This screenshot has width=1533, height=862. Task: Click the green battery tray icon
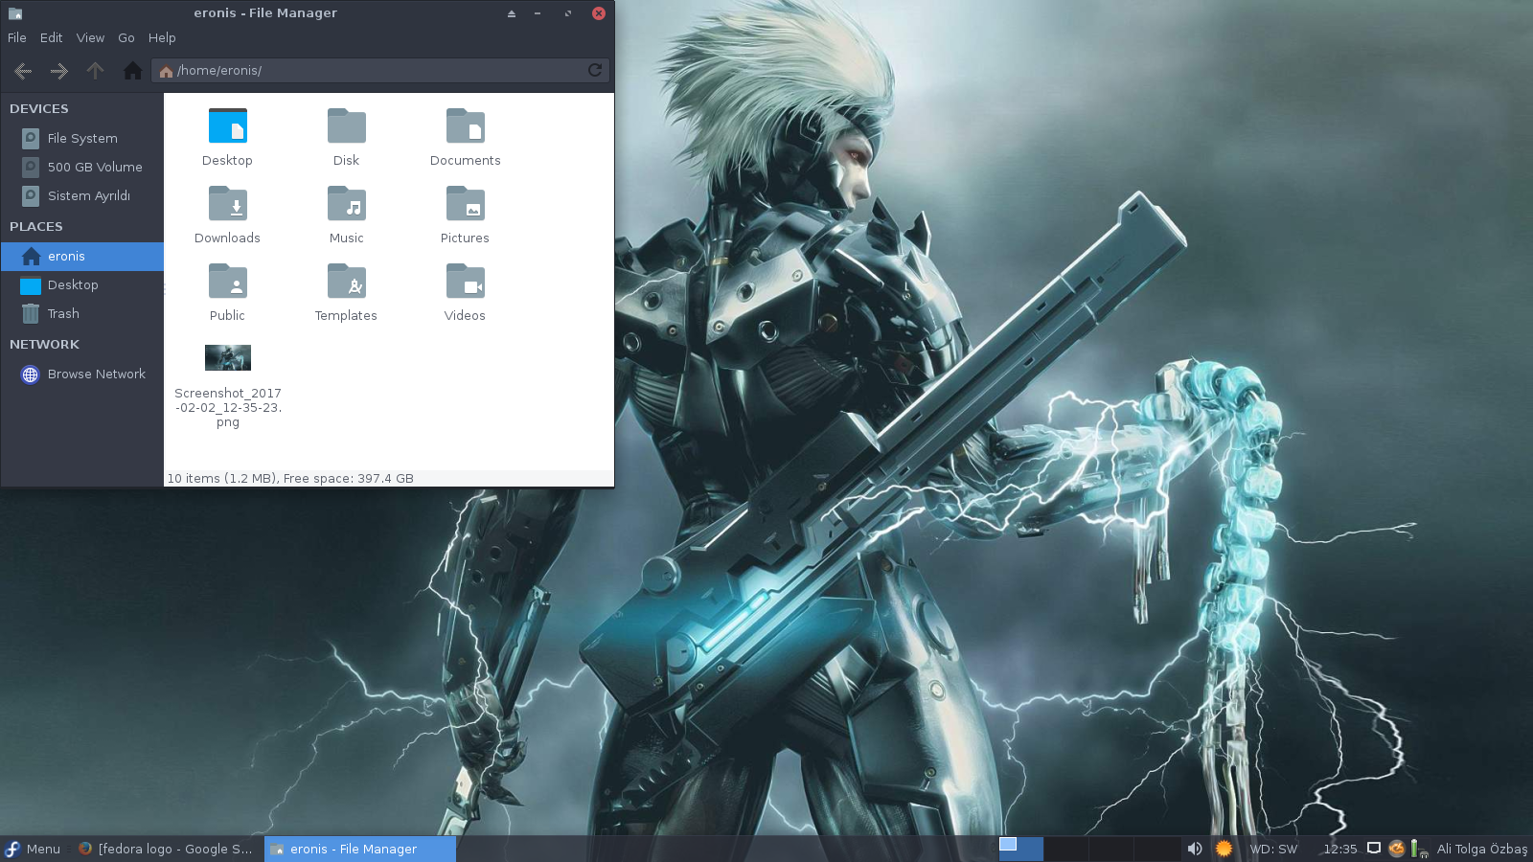click(1417, 849)
